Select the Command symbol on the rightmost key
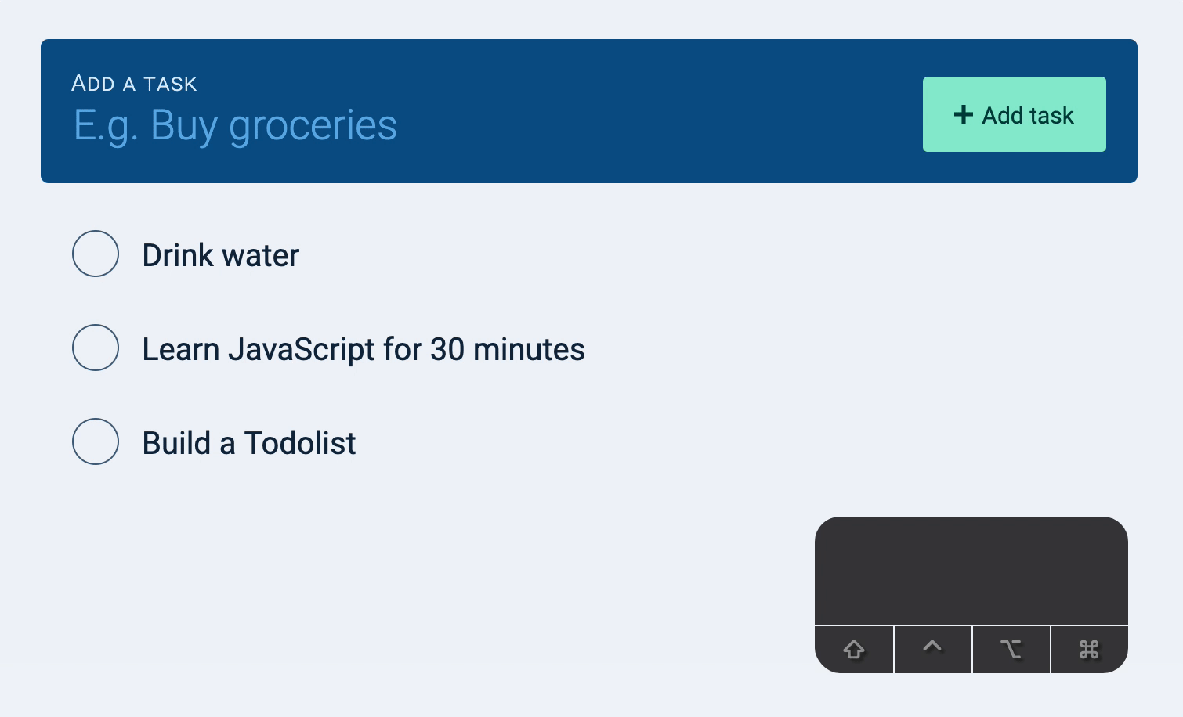This screenshot has width=1183, height=717. tap(1089, 649)
